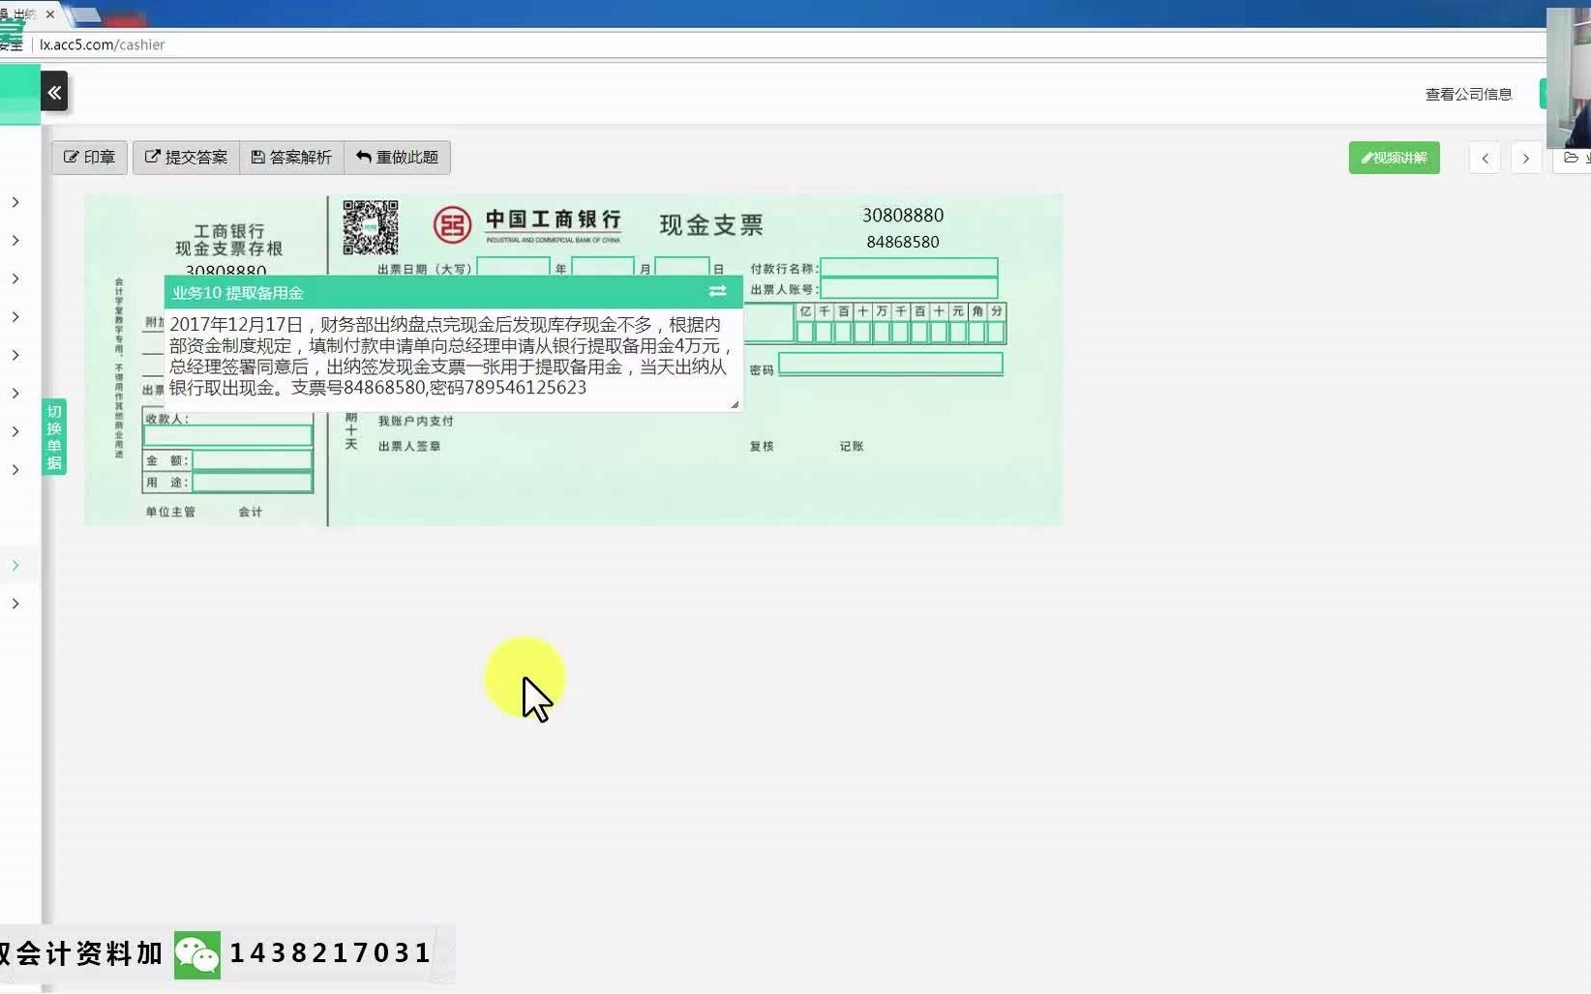Image resolution: width=1591 pixels, height=994 pixels.
Task: Click the stub 用途 input field
Action: tap(252, 482)
